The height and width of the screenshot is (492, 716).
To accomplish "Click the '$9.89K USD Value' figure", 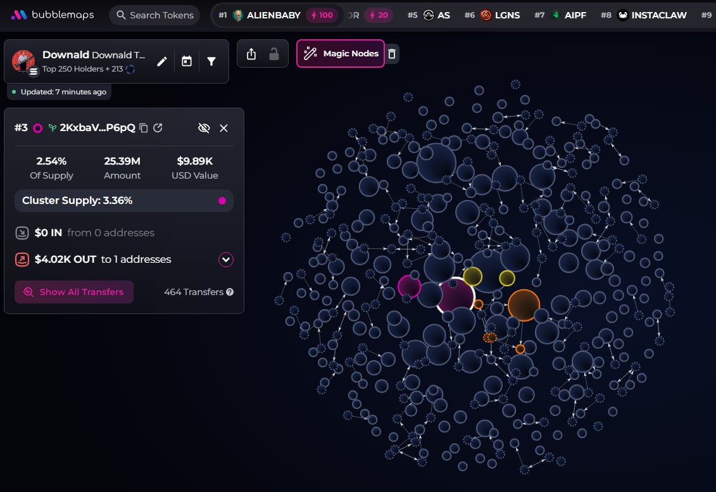I will coord(195,168).
